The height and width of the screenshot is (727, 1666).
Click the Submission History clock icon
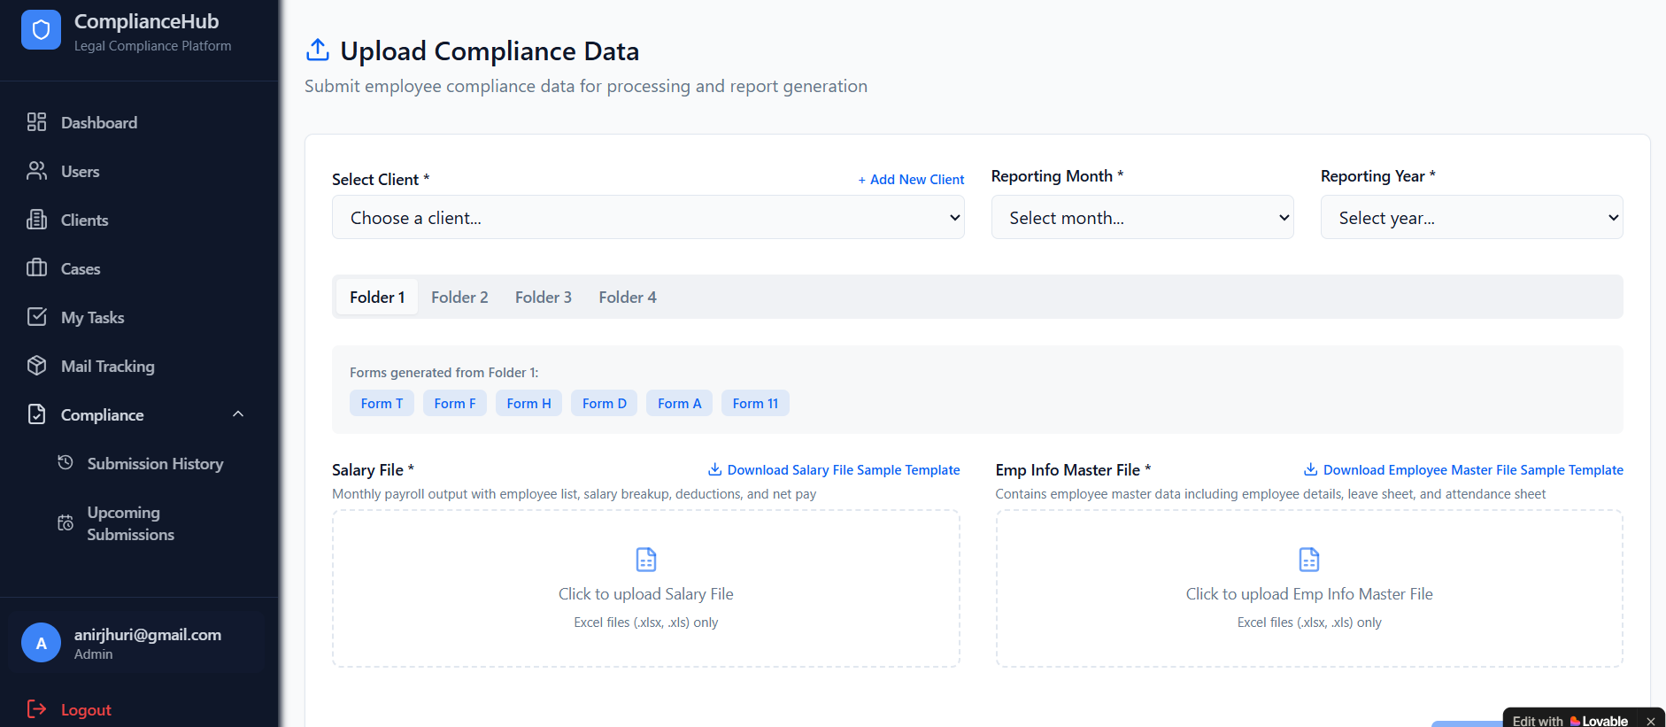click(x=66, y=462)
